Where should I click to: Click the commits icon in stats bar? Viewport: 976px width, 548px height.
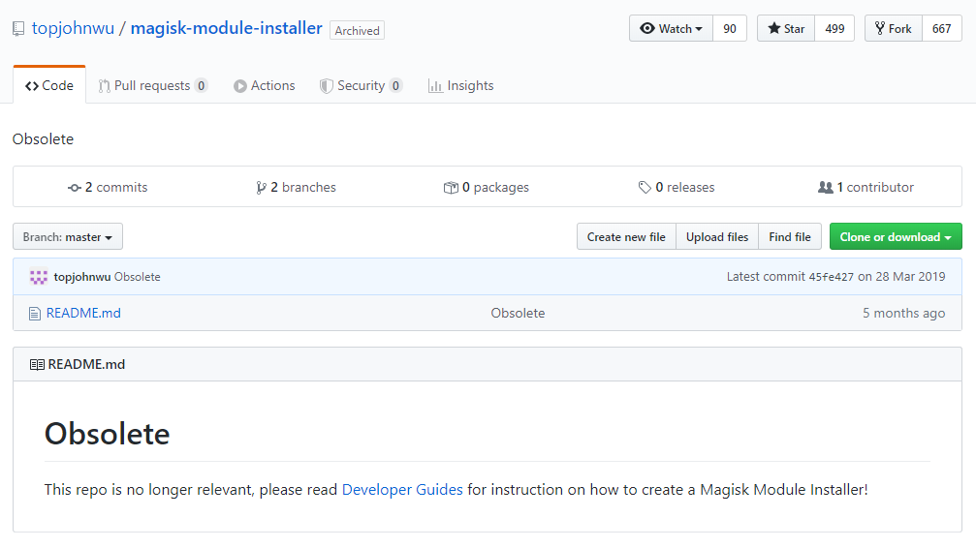tap(75, 188)
